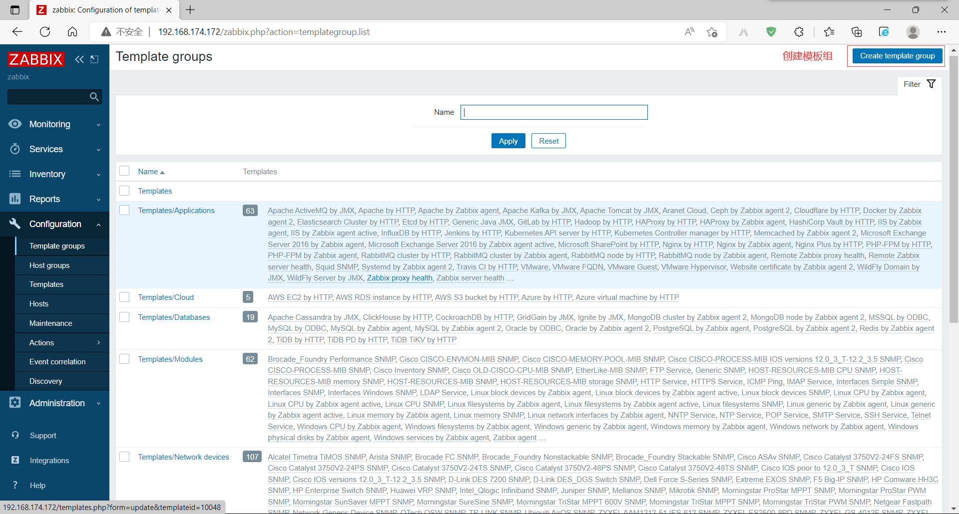The image size is (959, 514).
Task: Click the Inventory list icon
Action: point(15,174)
